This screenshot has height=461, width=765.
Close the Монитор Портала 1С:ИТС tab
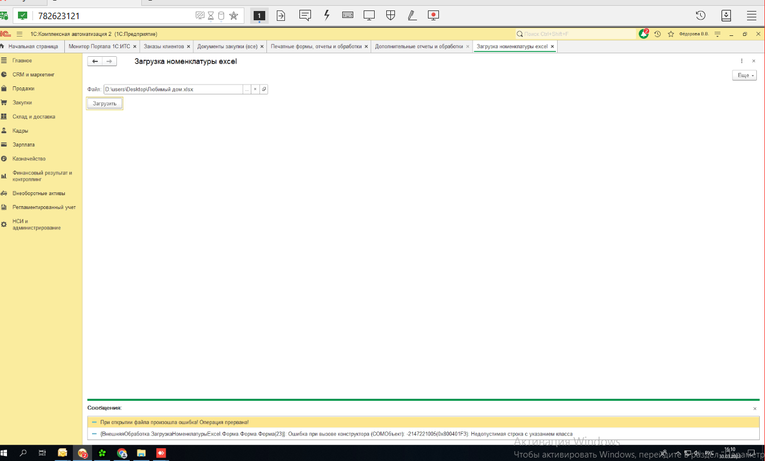(x=135, y=46)
